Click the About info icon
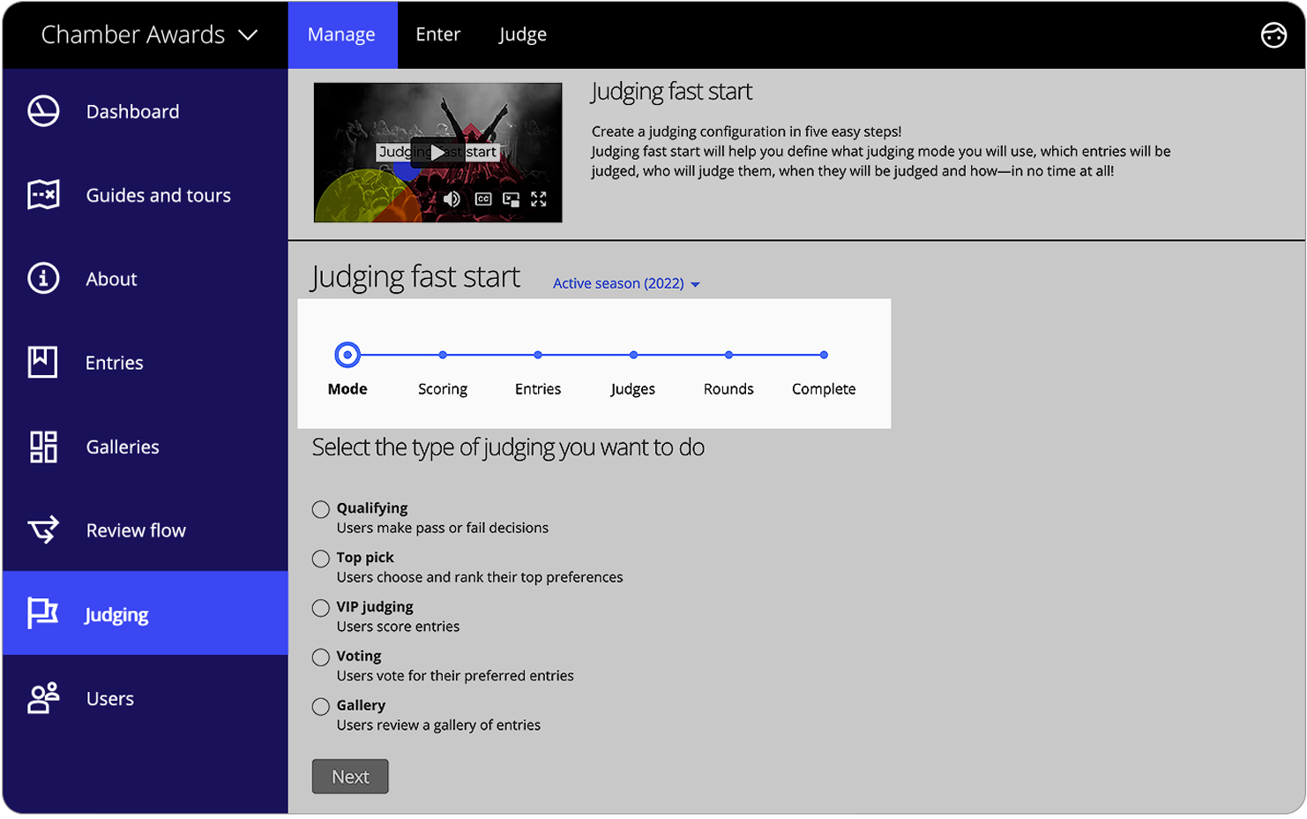Image resolution: width=1307 pixels, height=819 pixels. [x=42, y=279]
